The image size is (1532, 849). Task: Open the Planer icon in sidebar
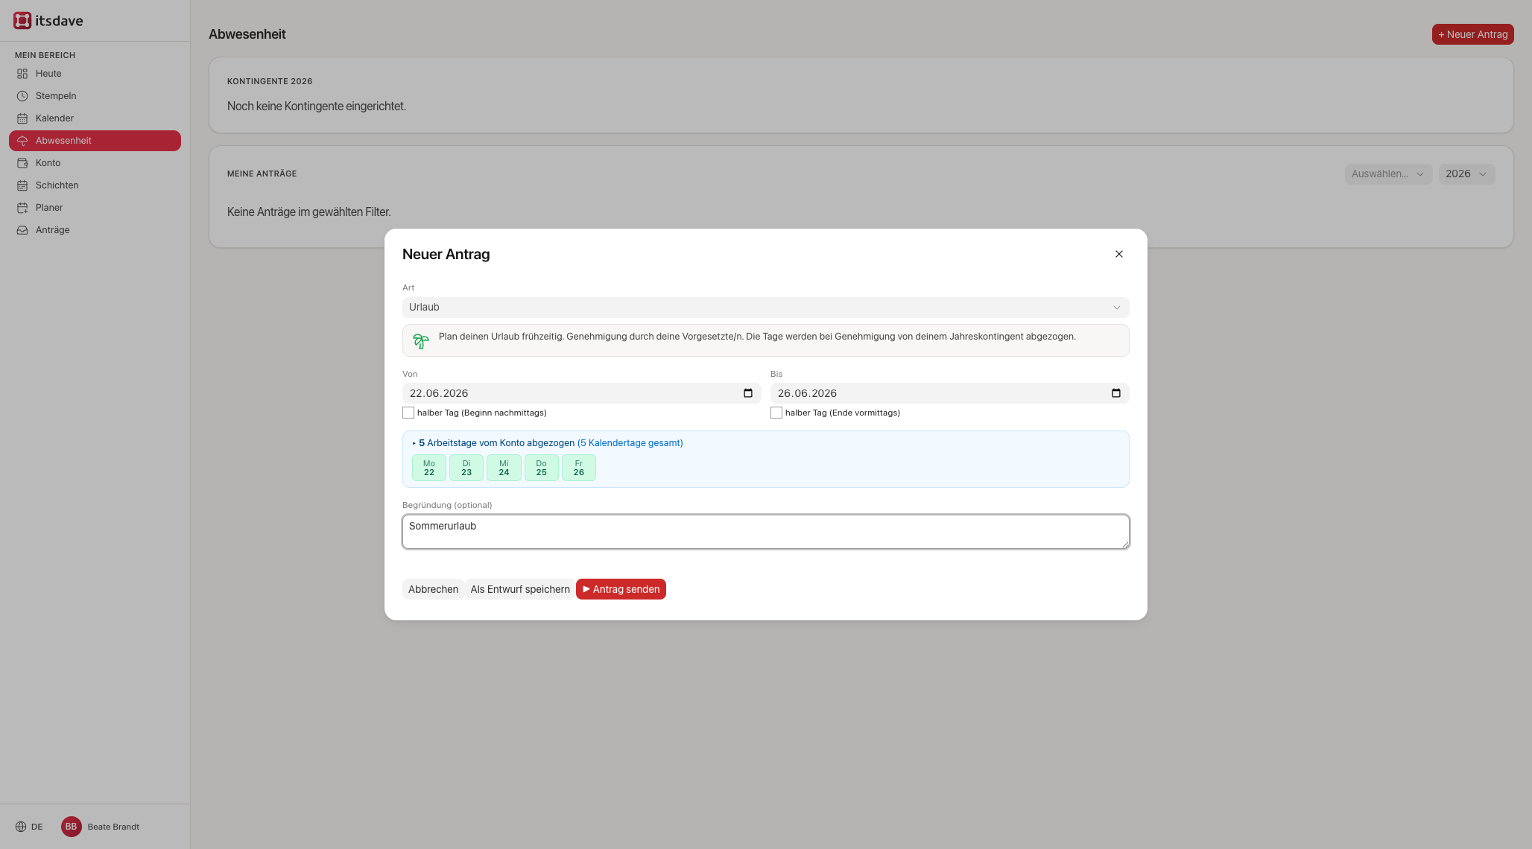pos(22,208)
